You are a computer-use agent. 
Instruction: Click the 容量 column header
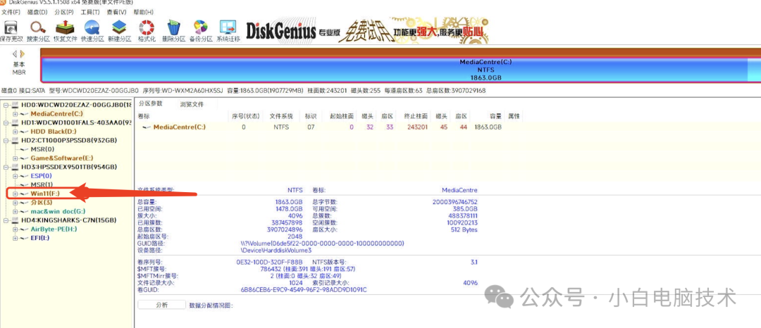pyautogui.click(x=495, y=116)
